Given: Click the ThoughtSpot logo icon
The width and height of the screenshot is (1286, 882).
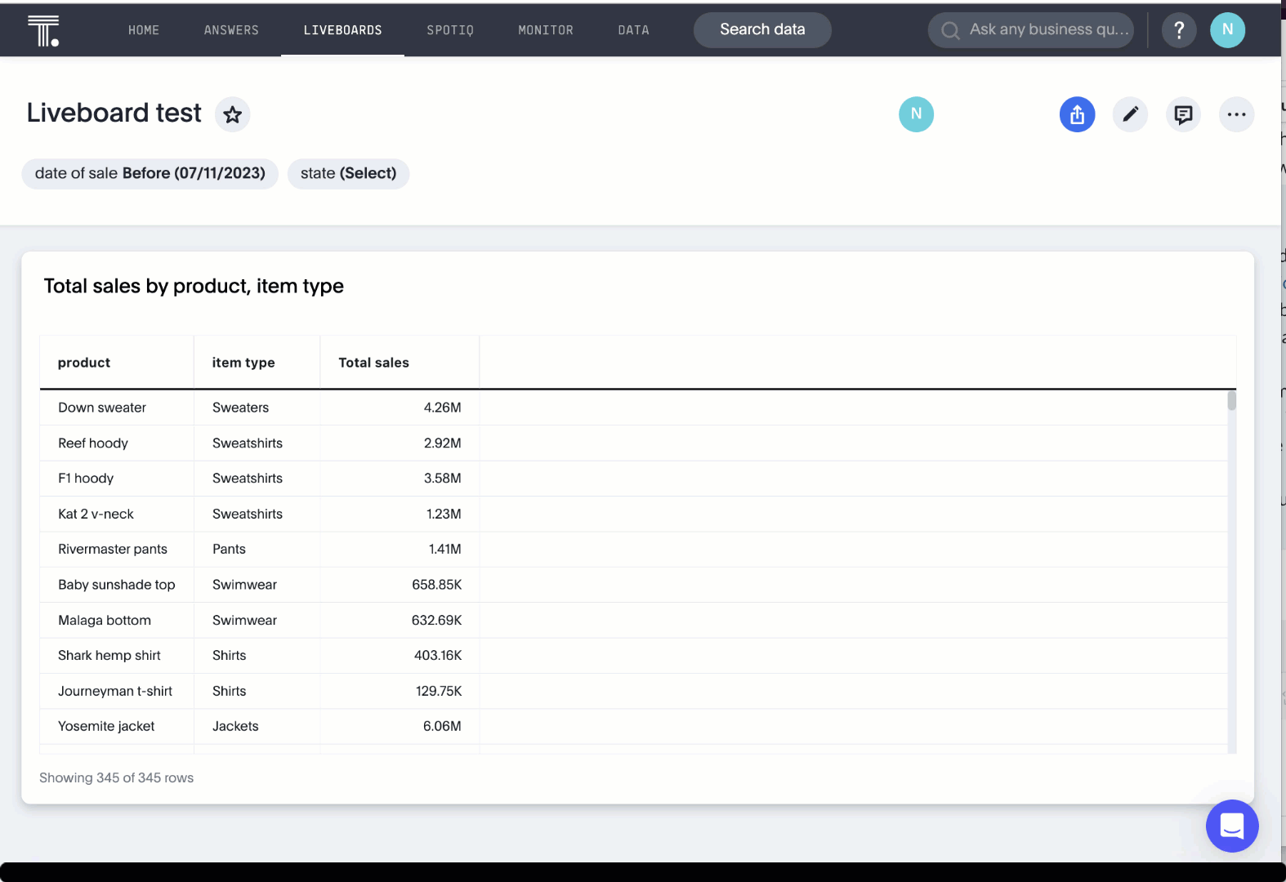Looking at the screenshot, I should click(x=42, y=30).
